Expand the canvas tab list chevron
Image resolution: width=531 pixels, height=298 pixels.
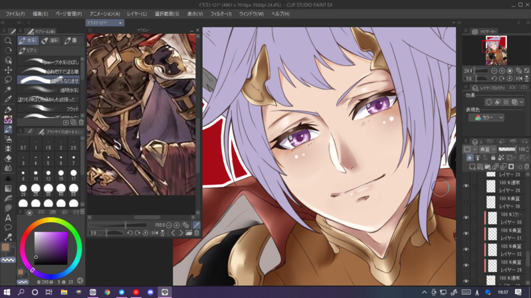[x=453, y=23]
